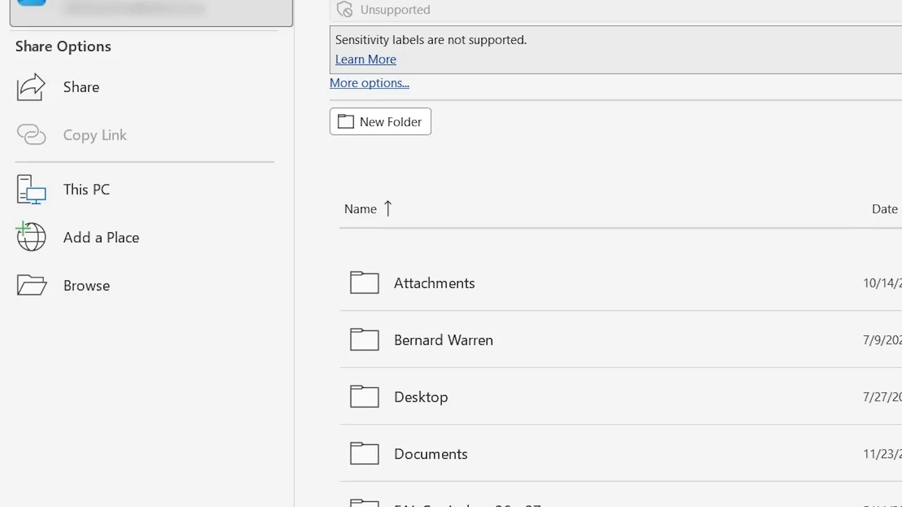The width and height of the screenshot is (902, 507).
Task: Click the Copy Link label text
Action: 95,135
